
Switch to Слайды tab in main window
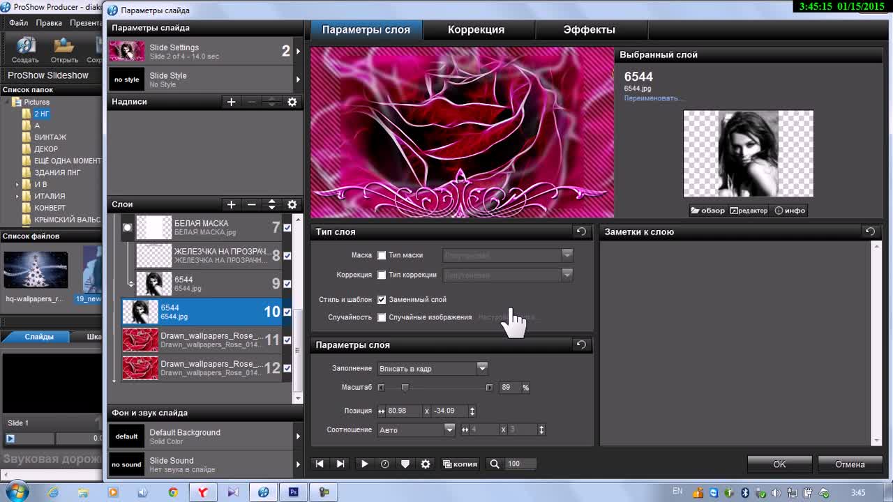click(39, 337)
